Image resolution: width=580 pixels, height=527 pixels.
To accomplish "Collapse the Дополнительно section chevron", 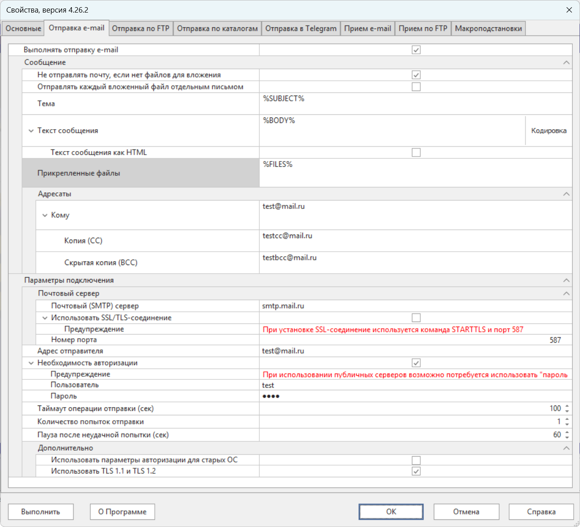I will [566, 448].
